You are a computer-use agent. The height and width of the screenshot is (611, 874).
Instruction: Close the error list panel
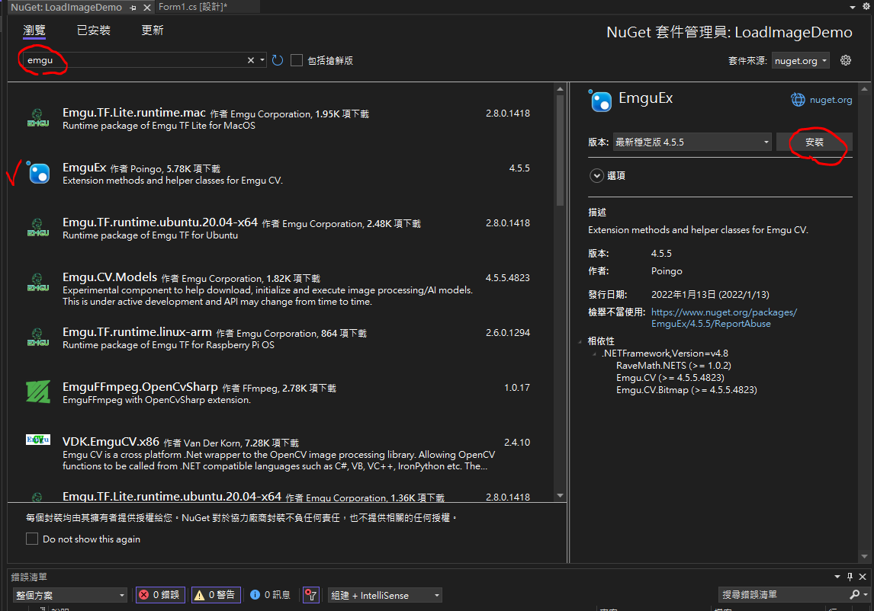click(x=863, y=577)
